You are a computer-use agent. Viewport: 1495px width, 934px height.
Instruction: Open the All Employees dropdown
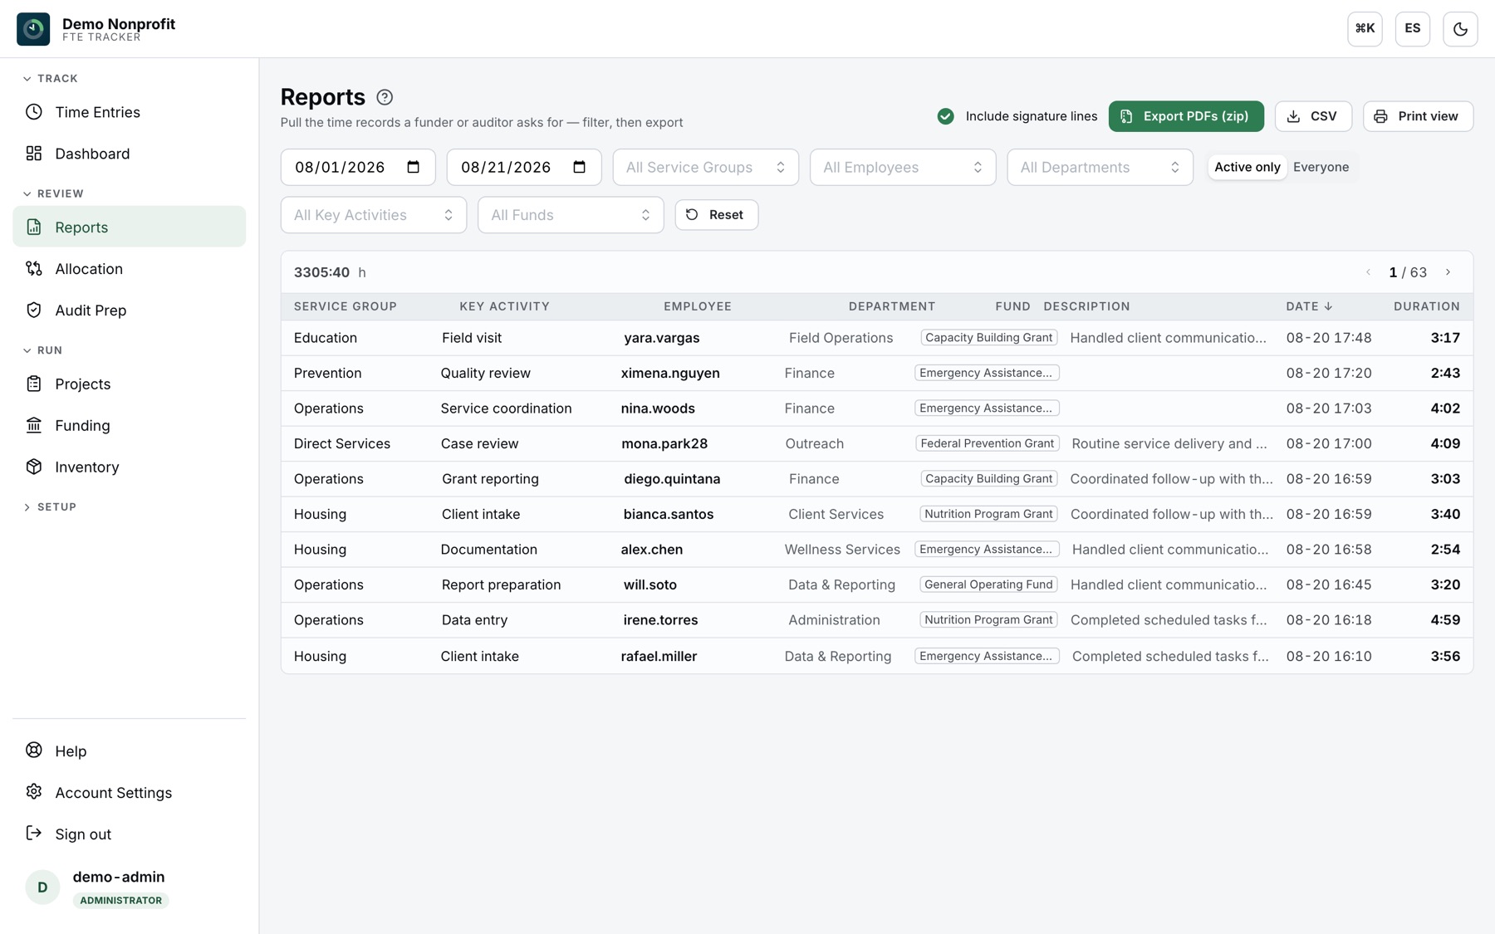tap(903, 167)
